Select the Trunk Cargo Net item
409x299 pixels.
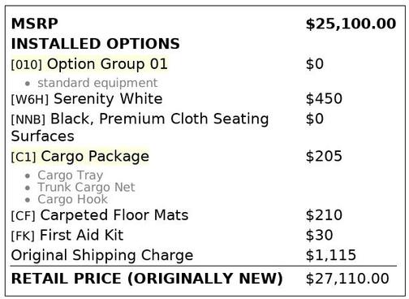pyautogui.click(x=86, y=187)
